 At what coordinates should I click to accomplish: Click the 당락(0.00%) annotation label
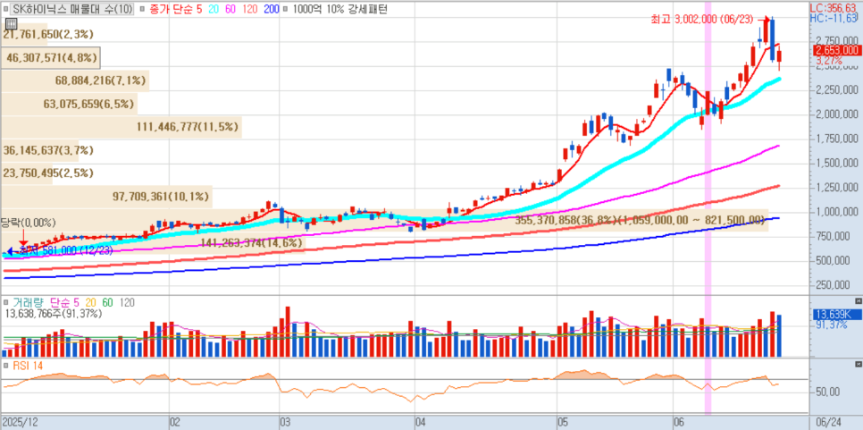tap(28, 223)
